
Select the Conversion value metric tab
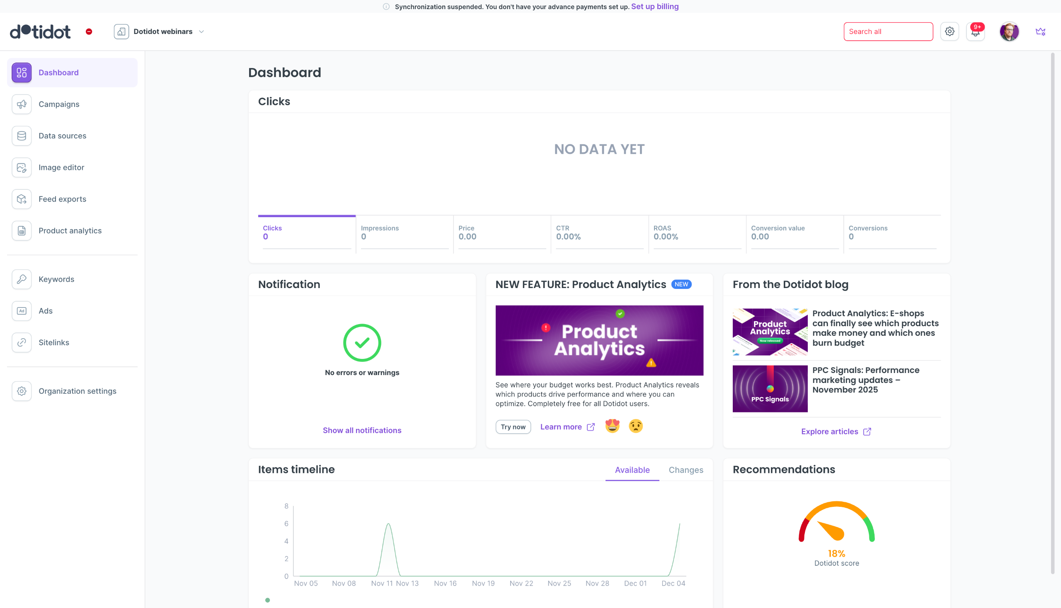pyautogui.click(x=794, y=233)
